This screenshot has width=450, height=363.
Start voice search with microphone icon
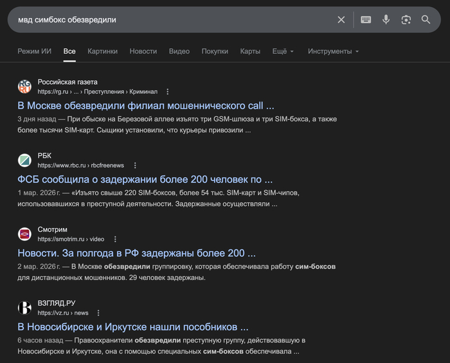tap(386, 20)
